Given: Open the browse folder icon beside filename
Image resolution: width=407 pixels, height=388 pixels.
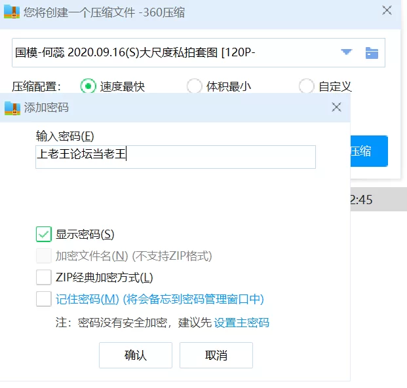Looking at the screenshot, I should [372, 53].
